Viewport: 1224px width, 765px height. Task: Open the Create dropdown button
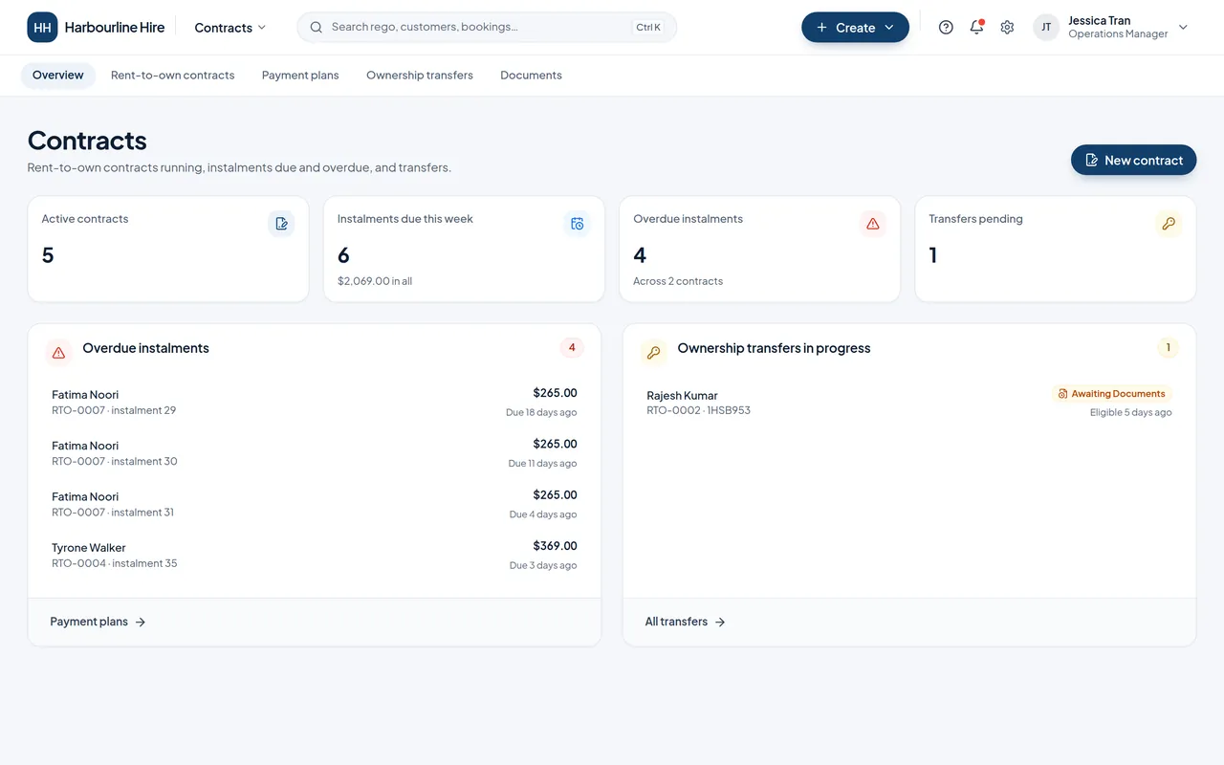(855, 28)
